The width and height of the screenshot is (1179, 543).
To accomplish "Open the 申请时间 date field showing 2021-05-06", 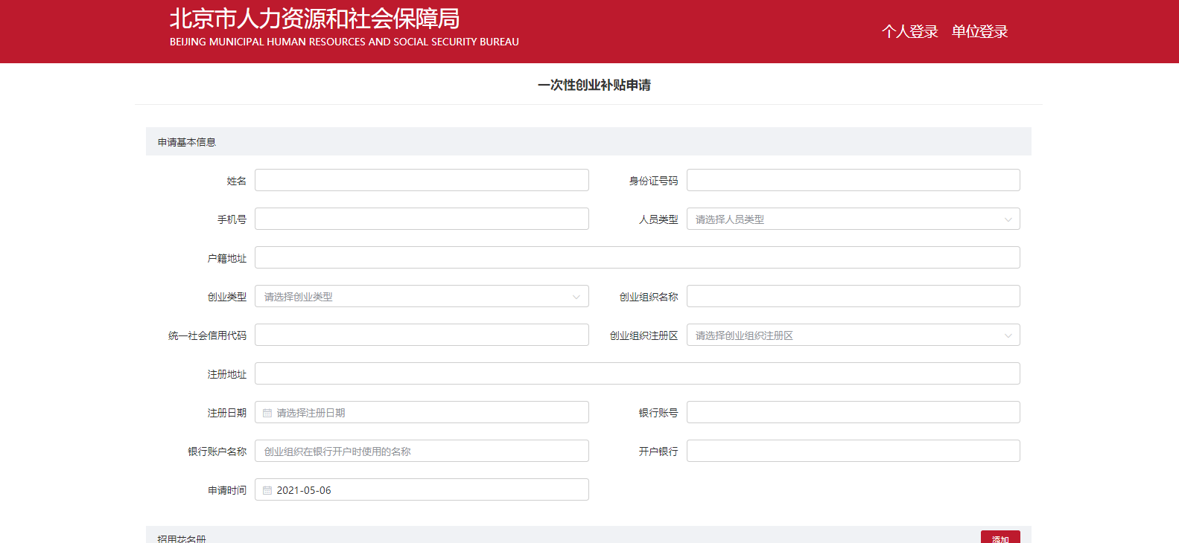I will tap(422, 489).
